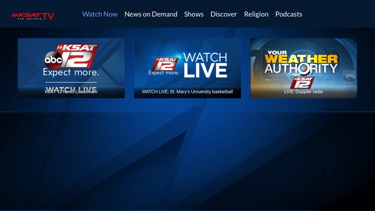This screenshot has width=375, height=211.
Task: Select the Podcasts tab
Action: point(288,14)
